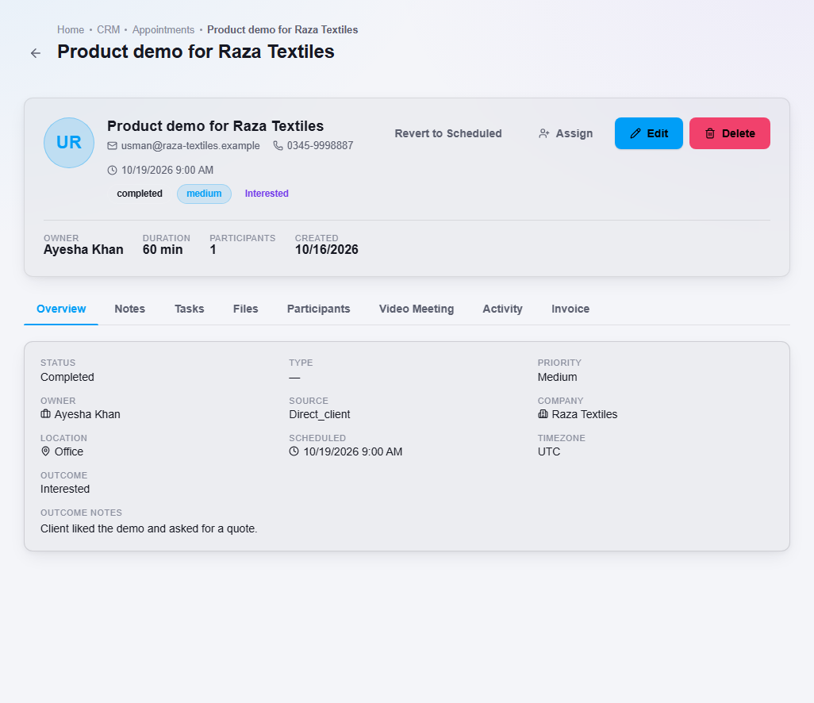Switch to the Activity tab
The width and height of the screenshot is (814, 703).
[502, 309]
